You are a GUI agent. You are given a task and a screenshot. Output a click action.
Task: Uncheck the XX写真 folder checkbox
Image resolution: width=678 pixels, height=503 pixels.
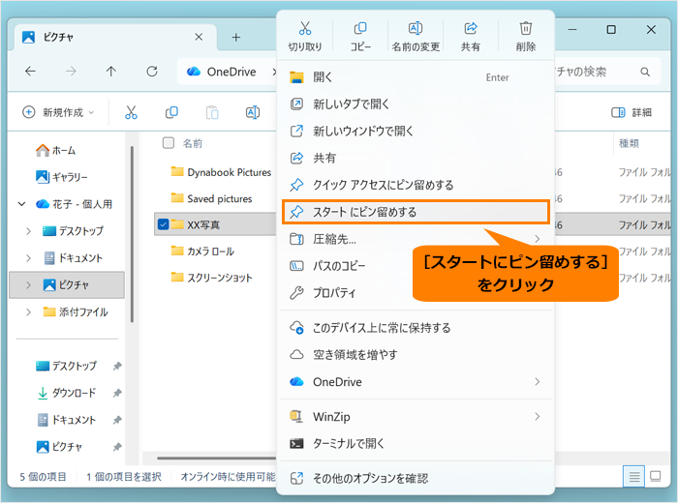click(163, 224)
